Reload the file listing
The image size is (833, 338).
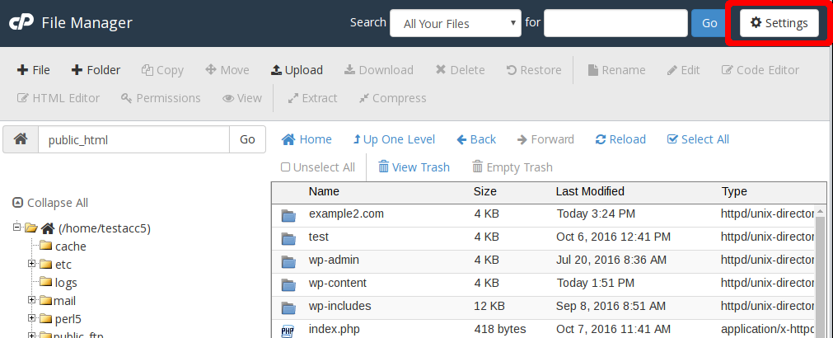coord(620,139)
